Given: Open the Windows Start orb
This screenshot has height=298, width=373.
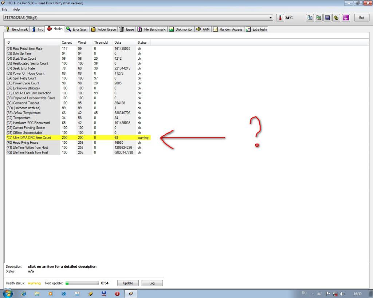Looking at the screenshot, I should pyautogui.click(x=8, y=294).
